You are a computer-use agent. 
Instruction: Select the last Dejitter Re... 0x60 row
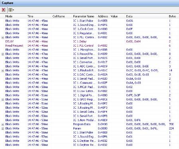pos(89,145)
